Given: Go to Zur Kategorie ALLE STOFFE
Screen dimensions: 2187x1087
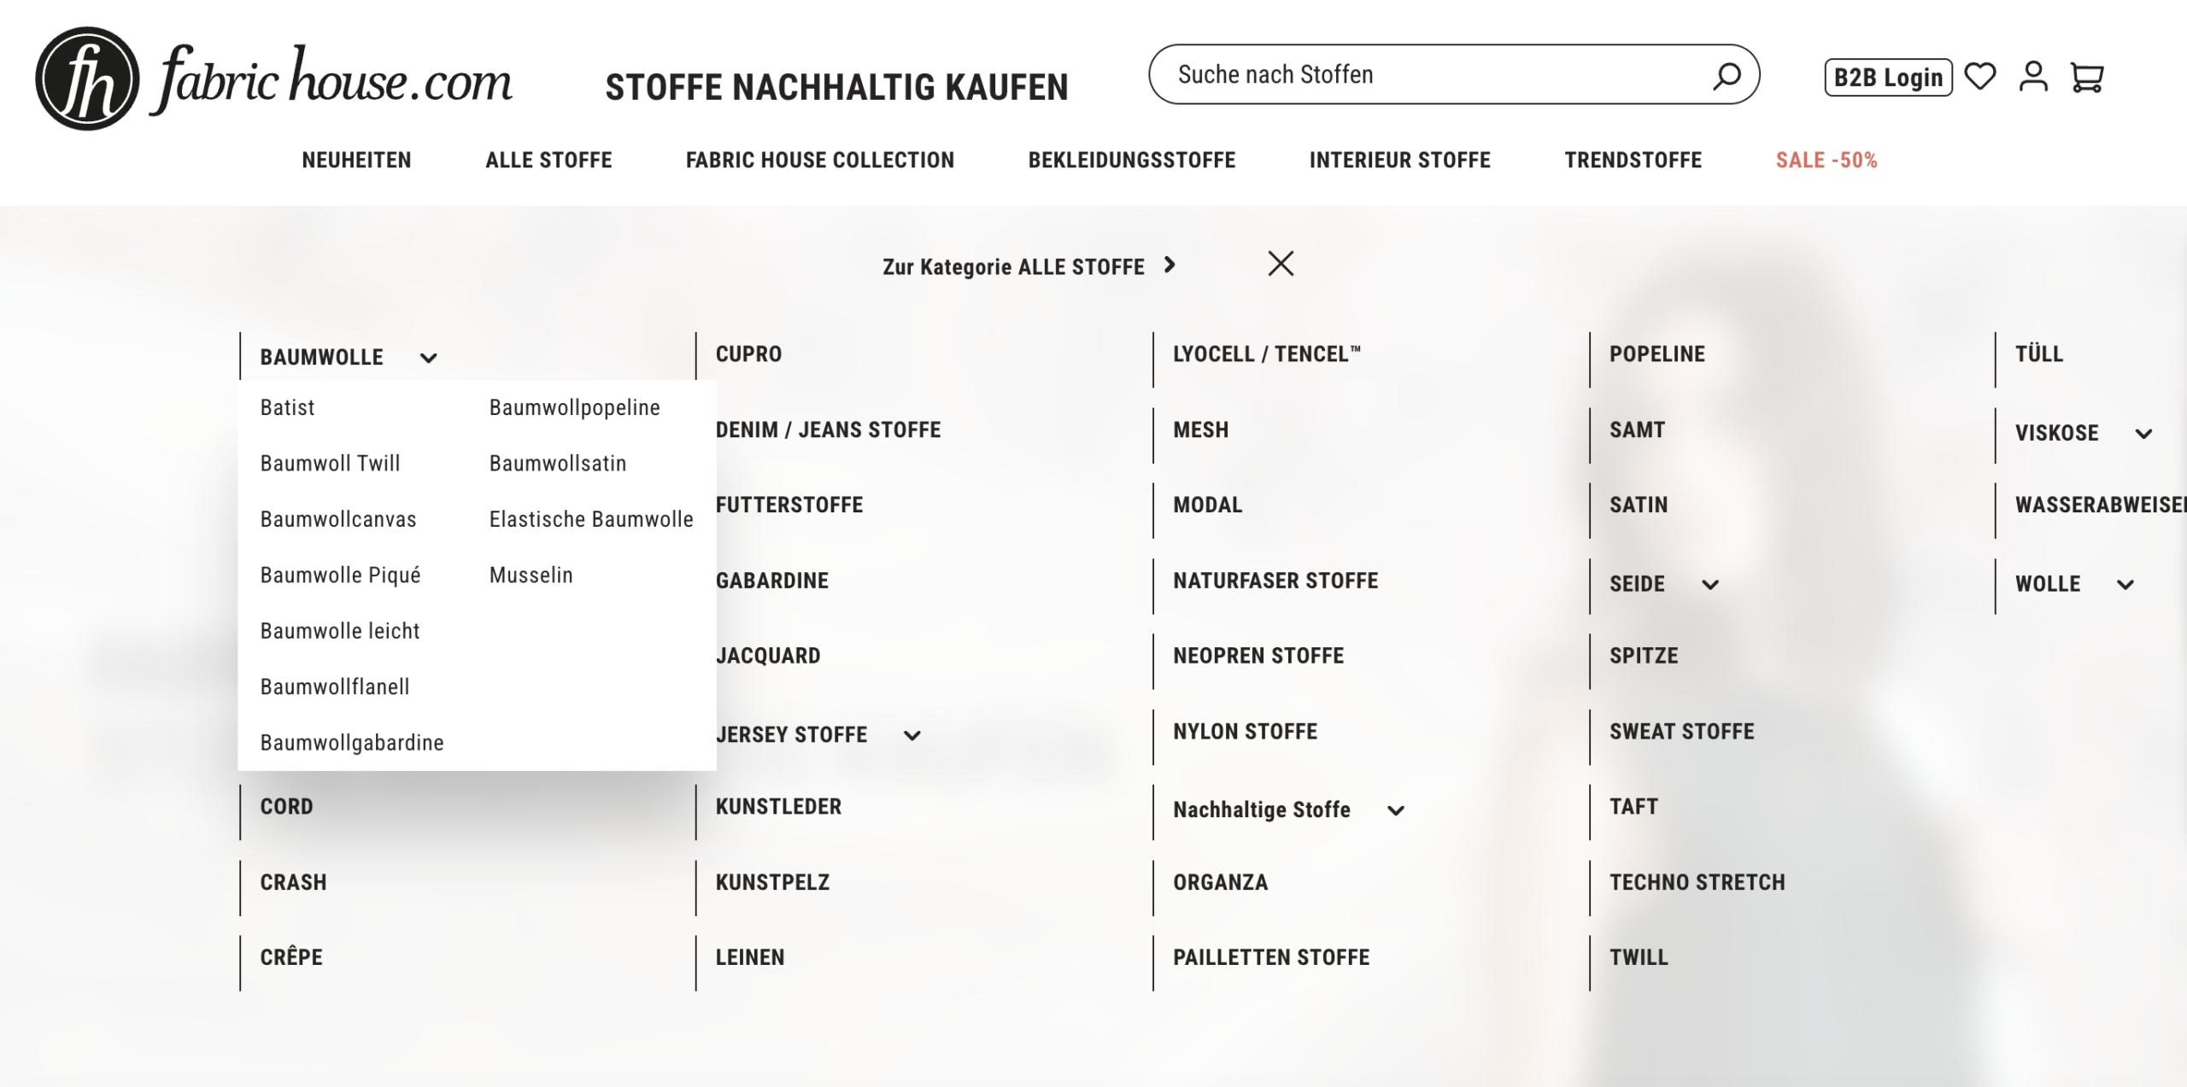Looking at the screenshot, I should 1013,266.
